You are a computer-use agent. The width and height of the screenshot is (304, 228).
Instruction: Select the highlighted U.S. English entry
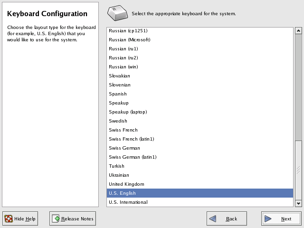click(123, 193)
